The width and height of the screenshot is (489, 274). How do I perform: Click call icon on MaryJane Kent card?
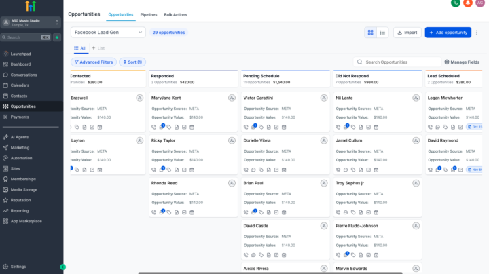(x=154, y=127)
